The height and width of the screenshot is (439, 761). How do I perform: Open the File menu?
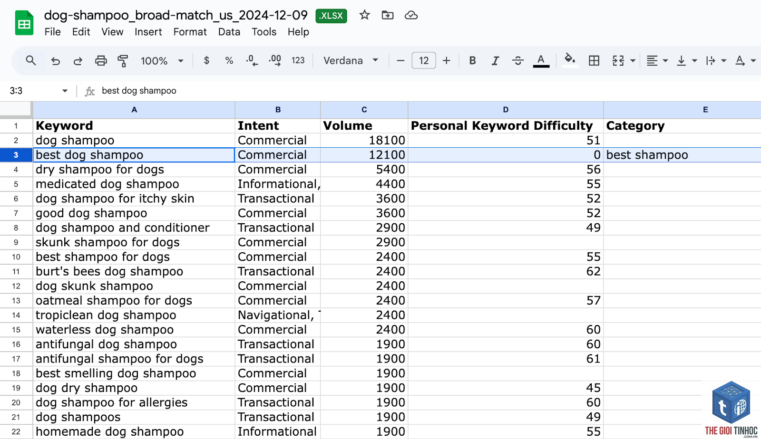tap(52, 32)
